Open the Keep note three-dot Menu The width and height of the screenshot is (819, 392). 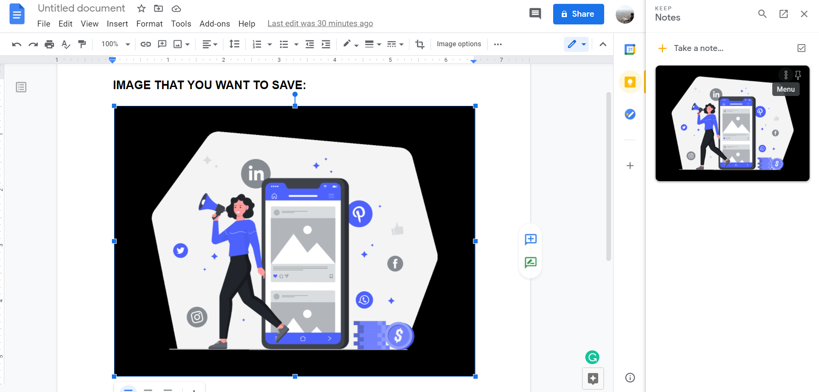pyautogui.click(x=786, y=75)
